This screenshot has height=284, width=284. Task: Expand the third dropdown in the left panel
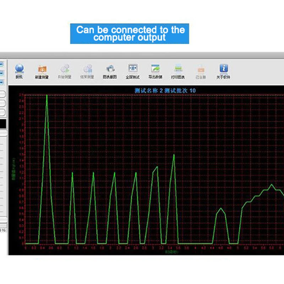pos(1,82)
